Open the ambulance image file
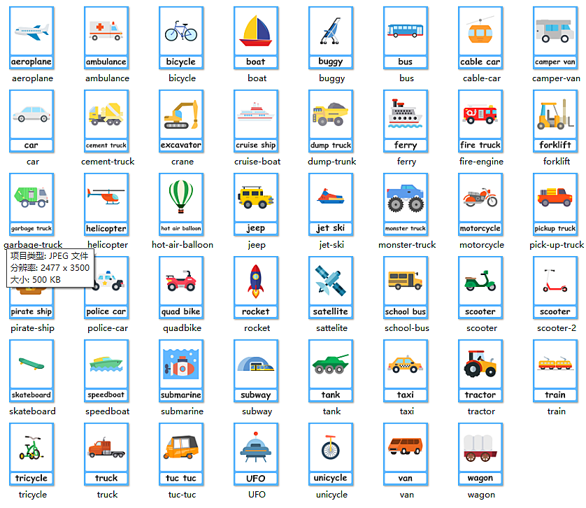The width and height of the screenshot is (586, 508). (106, 38)
